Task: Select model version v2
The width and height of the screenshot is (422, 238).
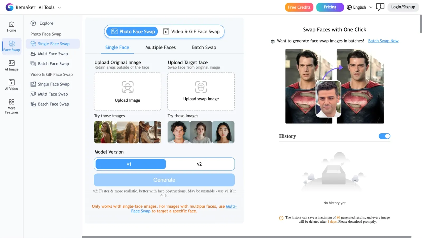Action: (199, 164)
